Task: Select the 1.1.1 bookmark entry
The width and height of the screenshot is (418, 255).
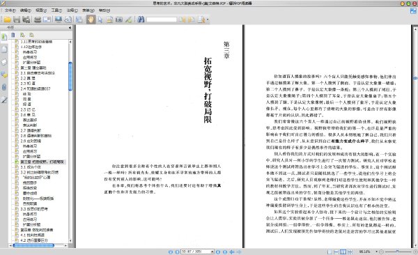Action: pos(36,42)
